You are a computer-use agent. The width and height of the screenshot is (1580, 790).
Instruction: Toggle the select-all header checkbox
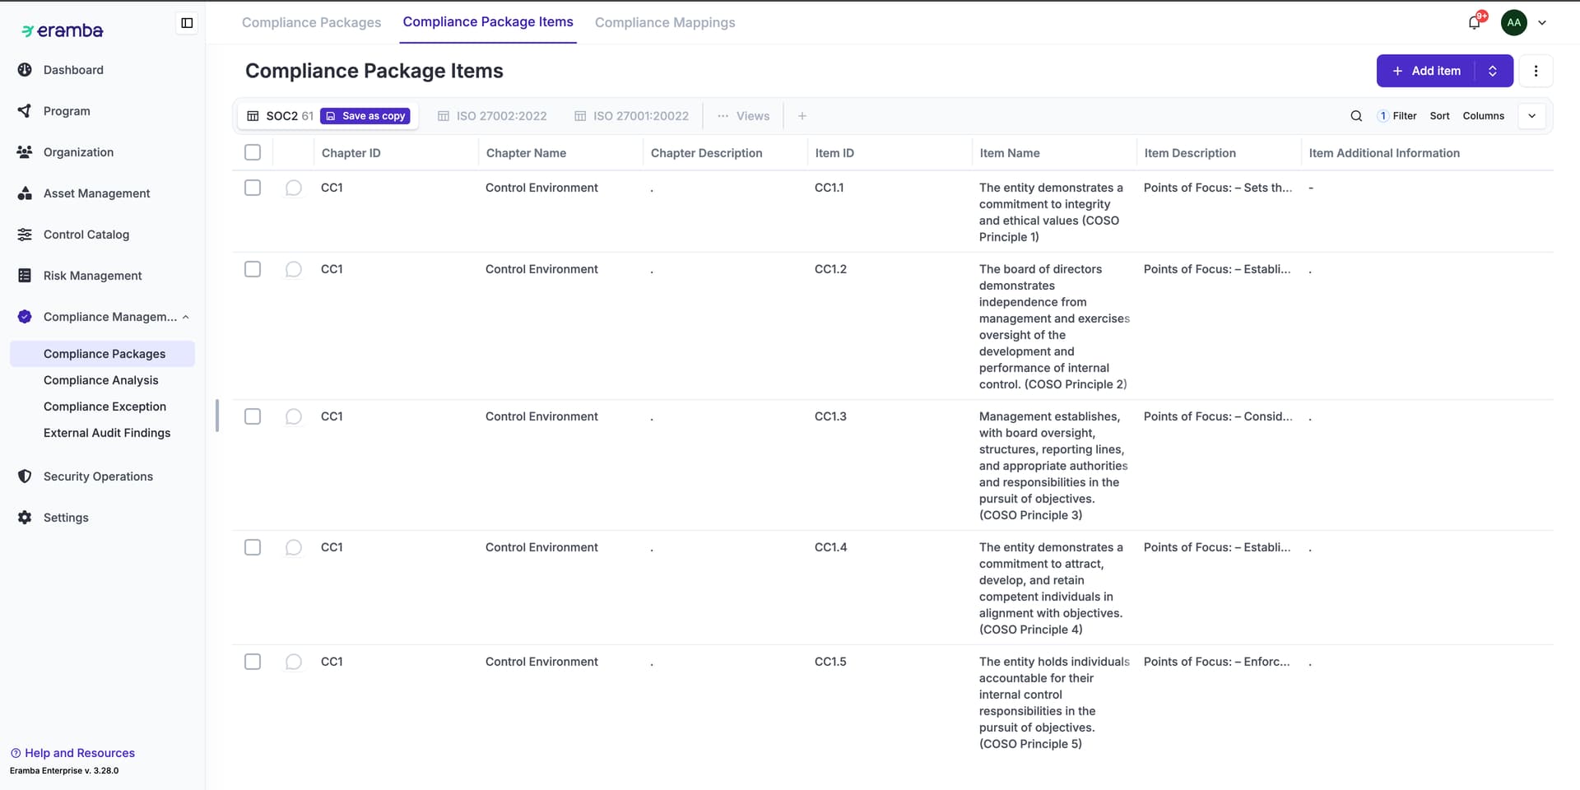tap(253, 152)
